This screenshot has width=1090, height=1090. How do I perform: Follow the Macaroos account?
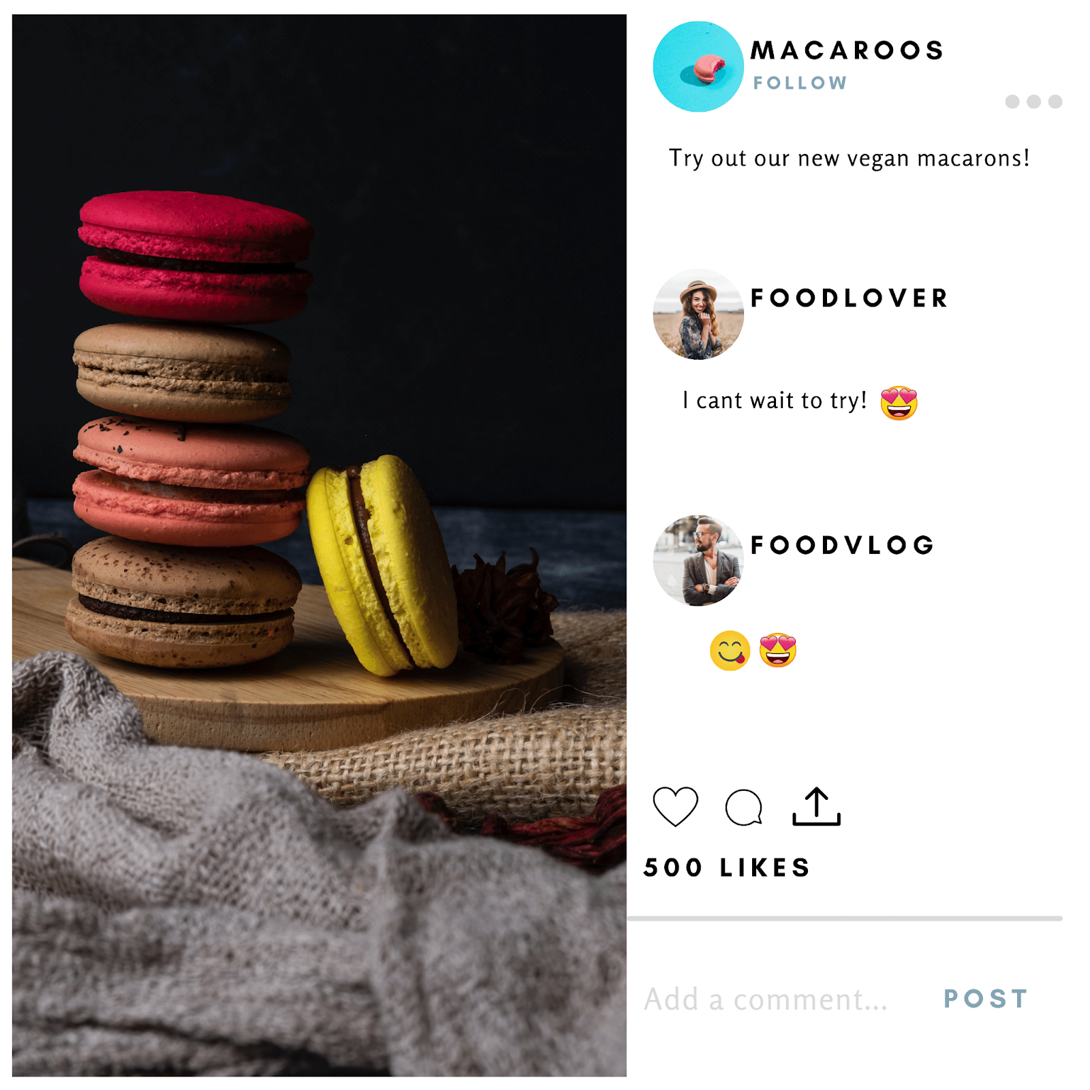click(800, 83)
